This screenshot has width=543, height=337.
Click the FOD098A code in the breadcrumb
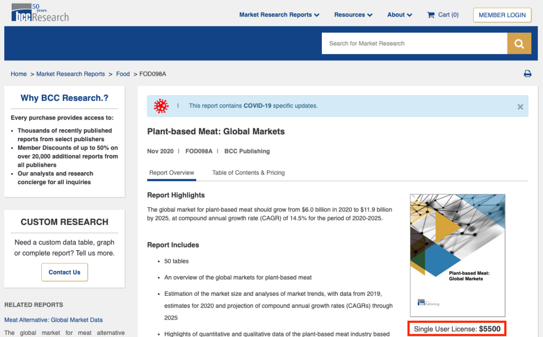pos(153,74)
